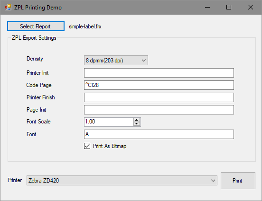Image resolution: width=262 pixels, height=201 pixels.
Task: Open the Density dropdown arrow
Action: [144, 60]
